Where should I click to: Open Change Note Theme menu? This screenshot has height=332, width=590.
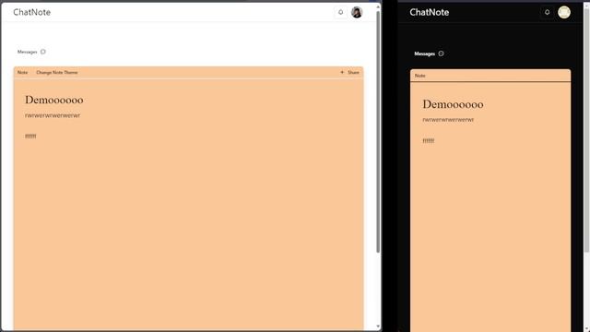coord(57,72)
